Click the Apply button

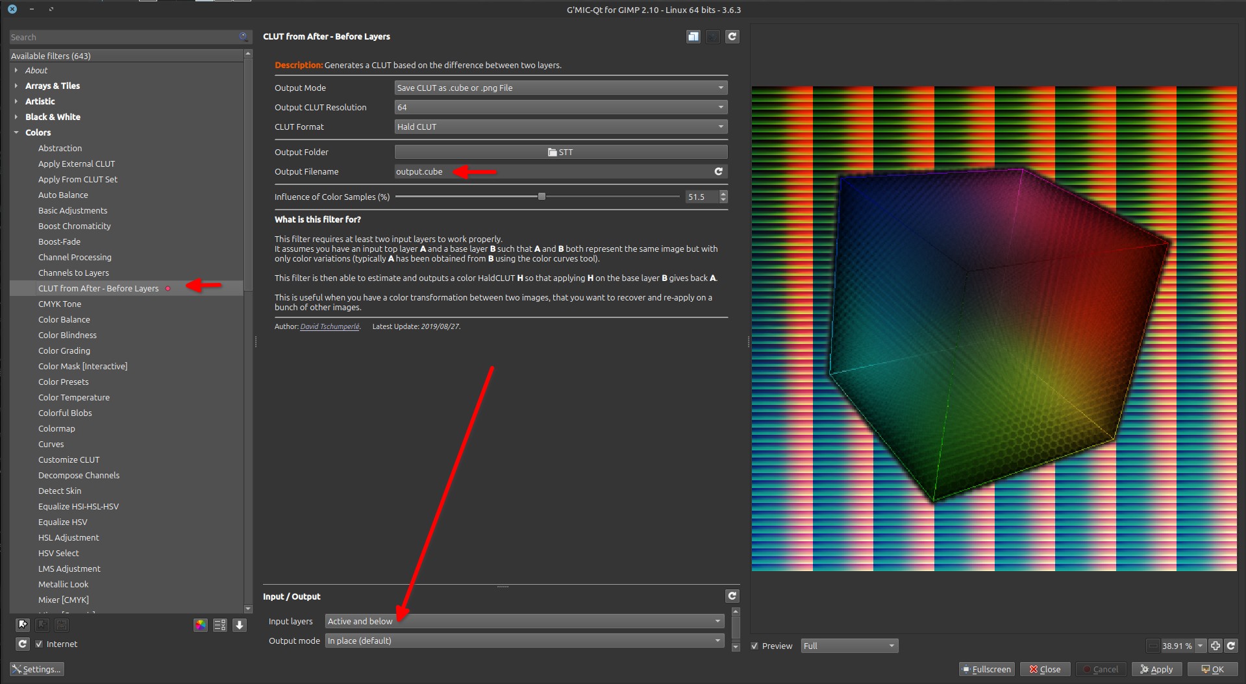[x=1156, y=670]
